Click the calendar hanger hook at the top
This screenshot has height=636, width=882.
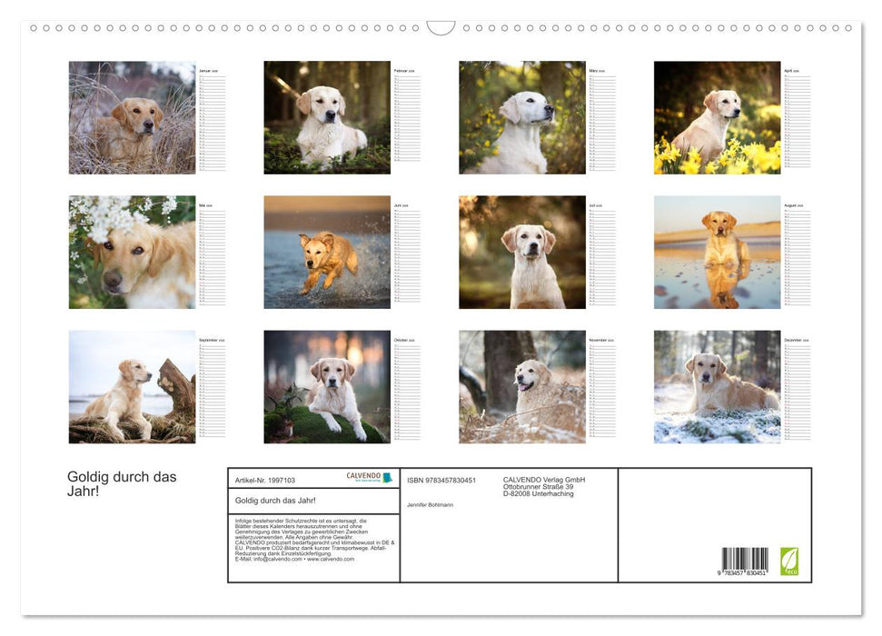coord(441,28)
